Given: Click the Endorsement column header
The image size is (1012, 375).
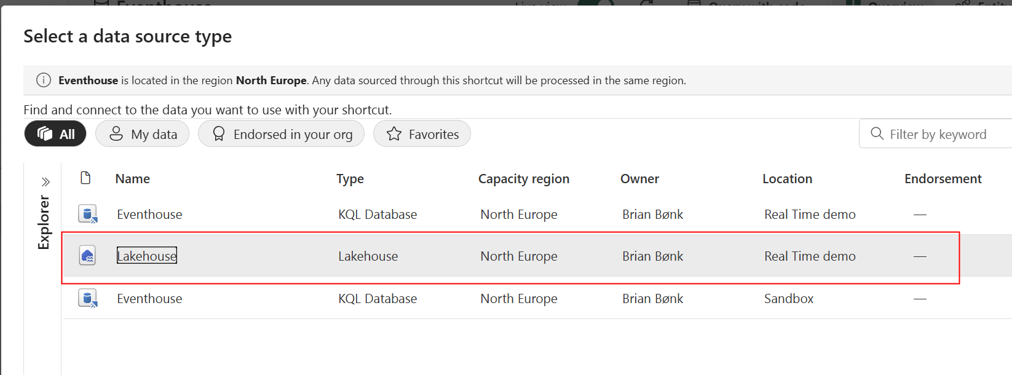Looking at the screenshot, I should click(943, 179).
